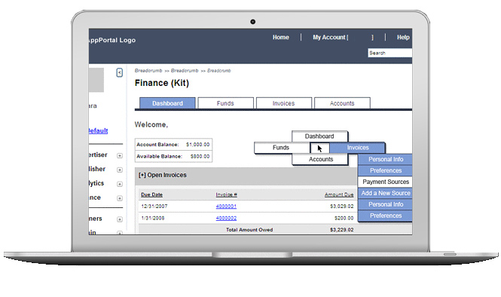Click the Account Balance $1,000.00 value
Viewport: 501px width, 297px height.
pos(198,145)
